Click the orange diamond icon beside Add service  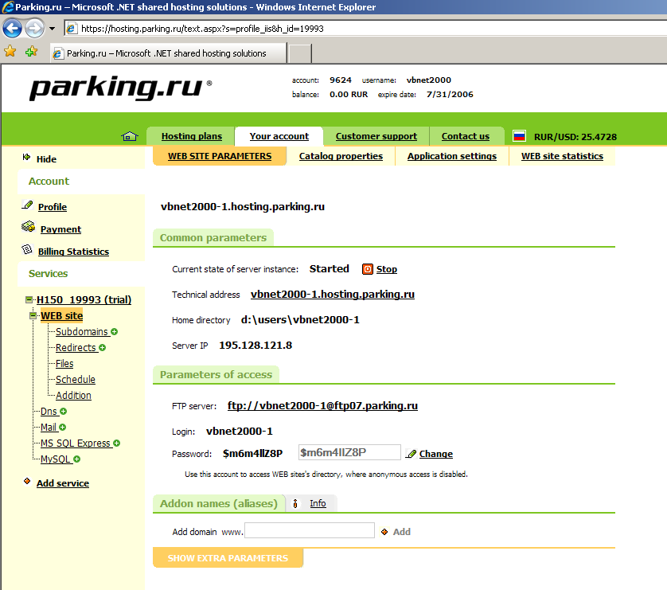(x=27, y=481)
